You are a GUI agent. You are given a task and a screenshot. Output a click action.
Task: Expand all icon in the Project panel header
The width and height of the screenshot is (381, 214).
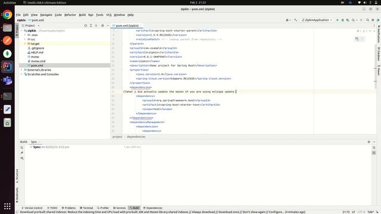point(91,26)
